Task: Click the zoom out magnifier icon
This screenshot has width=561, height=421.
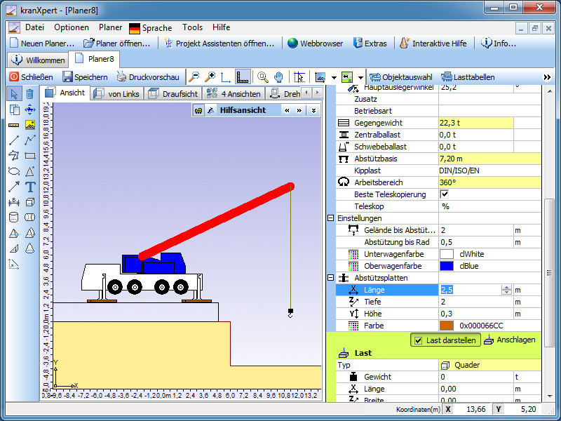Action: (194, 77)
